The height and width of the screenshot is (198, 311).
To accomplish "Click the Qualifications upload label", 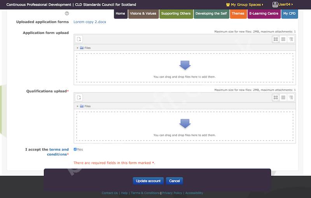I will pos(47,91).
